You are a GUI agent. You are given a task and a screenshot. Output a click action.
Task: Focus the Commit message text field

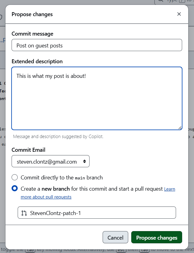[x=97, y=45]
